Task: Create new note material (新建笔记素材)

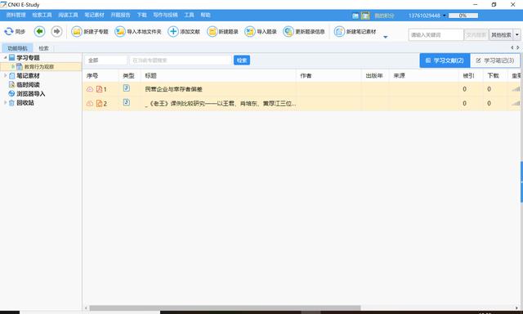Action: coord(355,32)
